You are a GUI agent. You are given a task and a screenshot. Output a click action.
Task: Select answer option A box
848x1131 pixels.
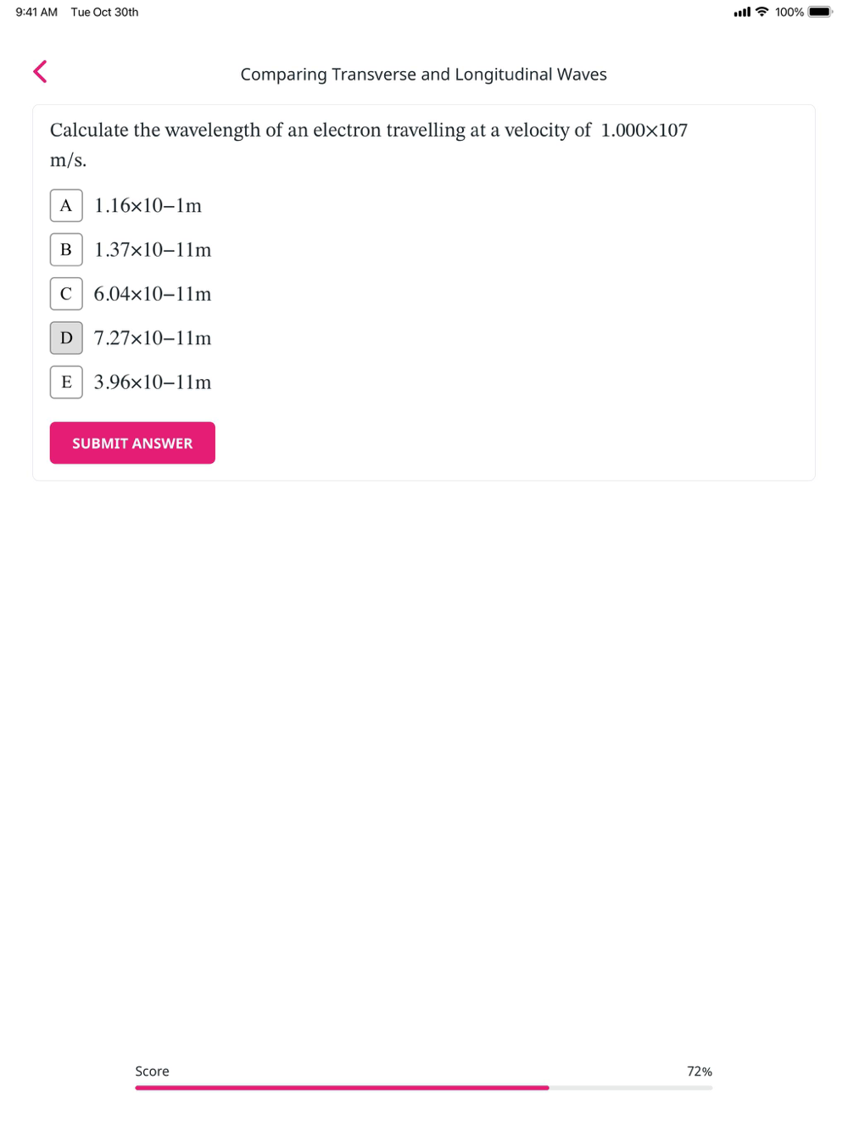66,206
